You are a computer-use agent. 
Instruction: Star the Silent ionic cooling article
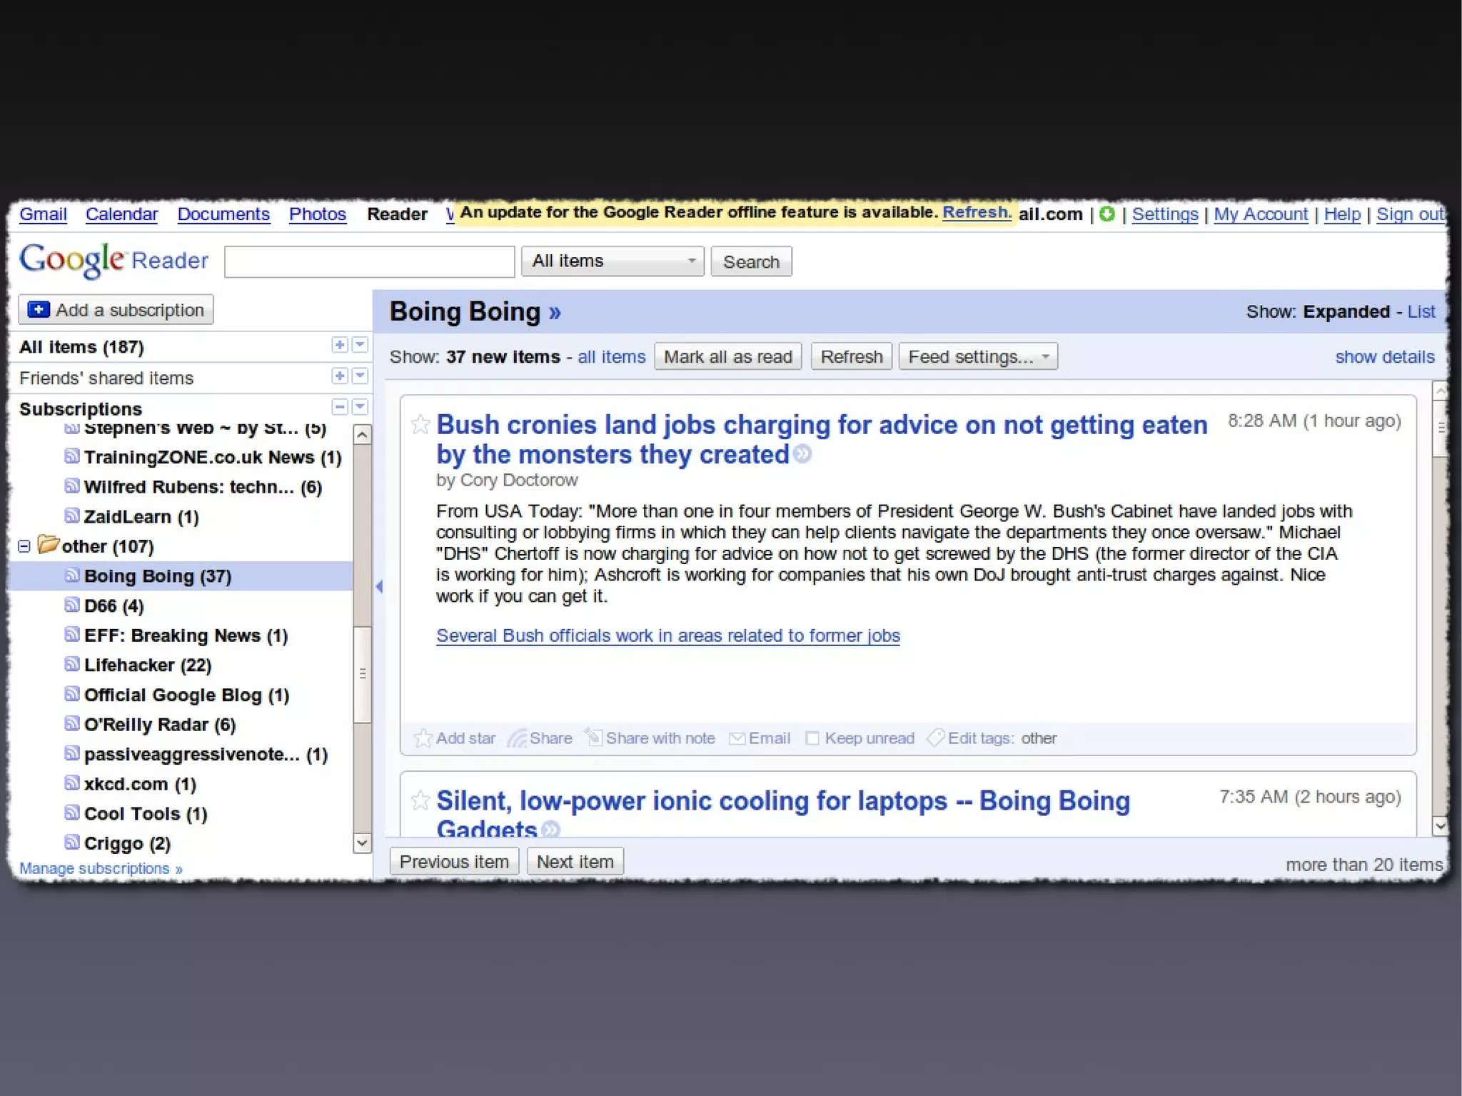pos(420,800)
